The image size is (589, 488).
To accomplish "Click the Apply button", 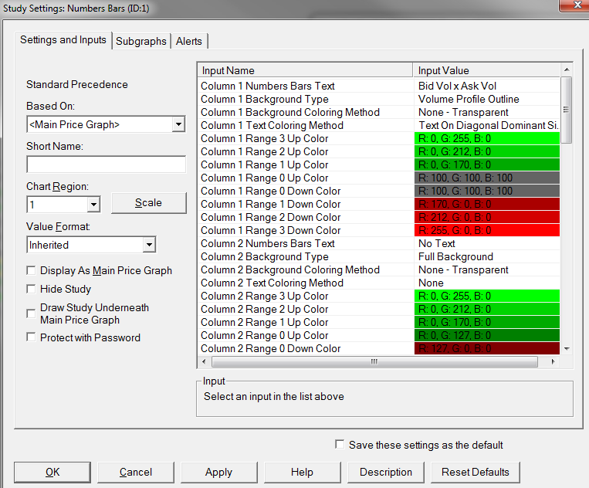I will (219, 473).
